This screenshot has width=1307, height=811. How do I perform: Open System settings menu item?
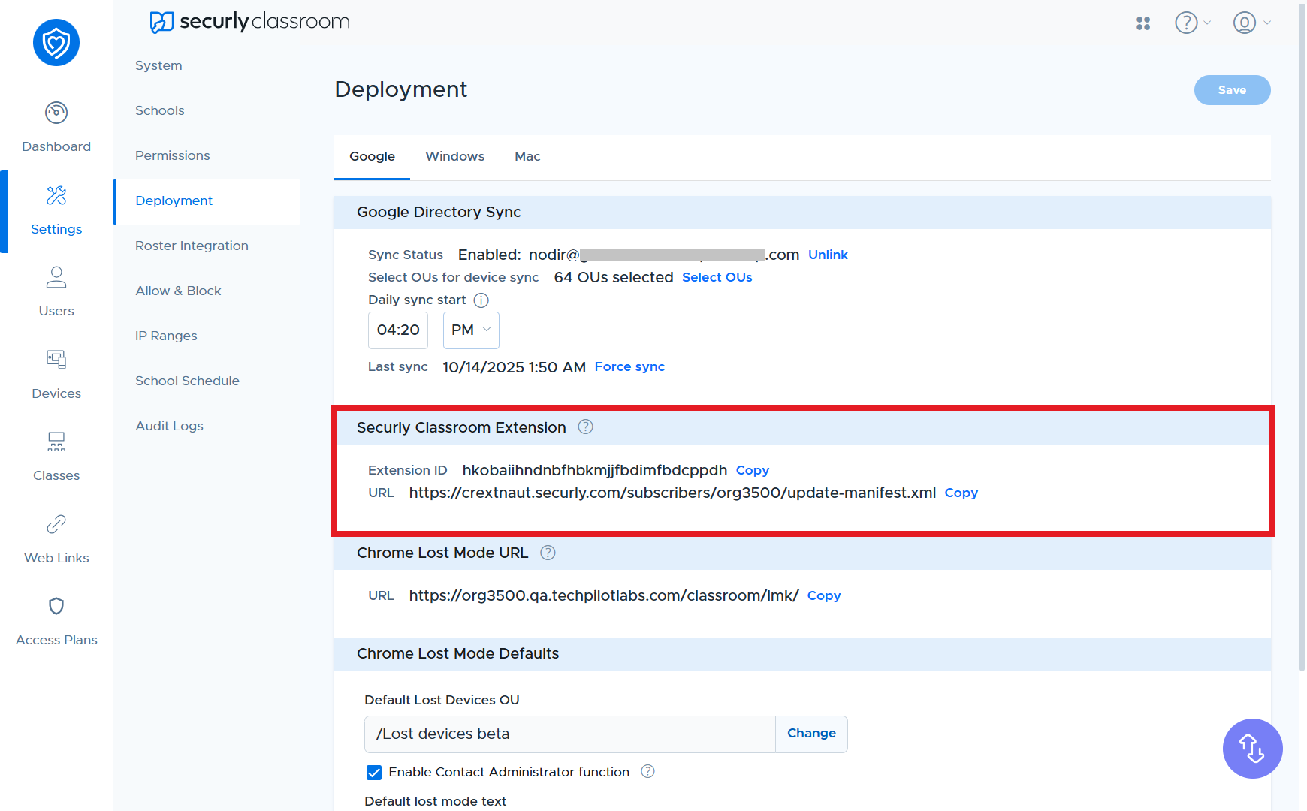158,65
